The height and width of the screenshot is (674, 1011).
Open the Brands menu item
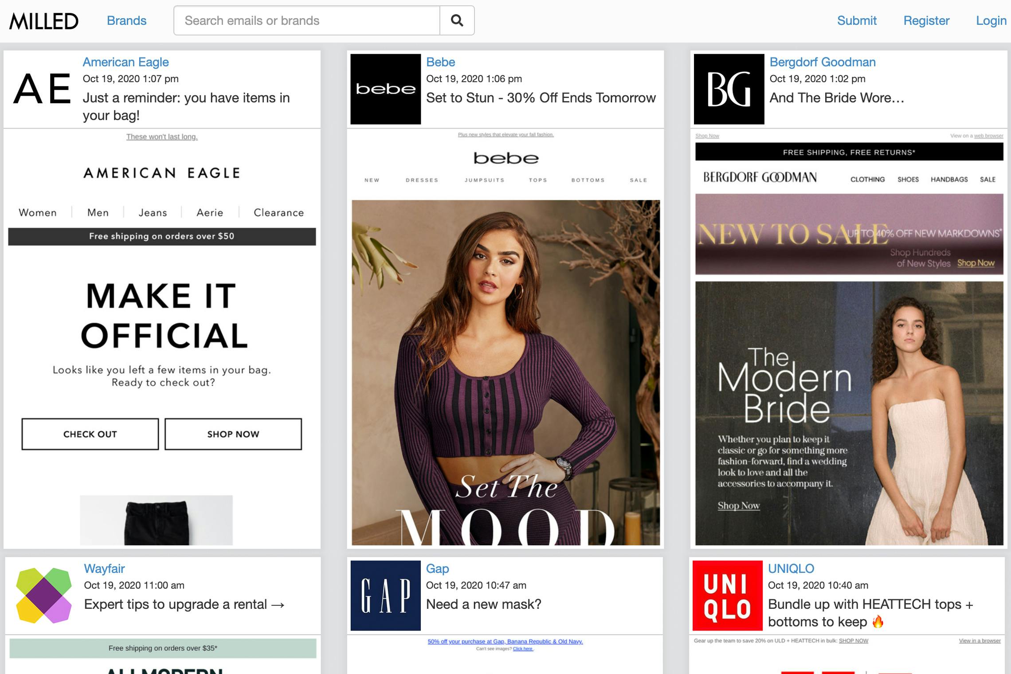point(126,21)
